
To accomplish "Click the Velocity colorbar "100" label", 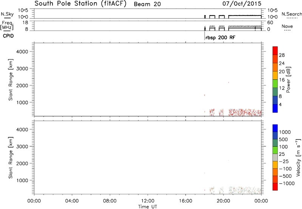I will 283,147.
